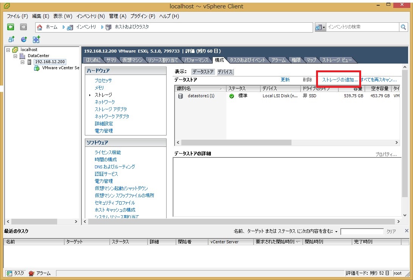
Task: Switch to the サマリ tab
Action: point(111,60)
